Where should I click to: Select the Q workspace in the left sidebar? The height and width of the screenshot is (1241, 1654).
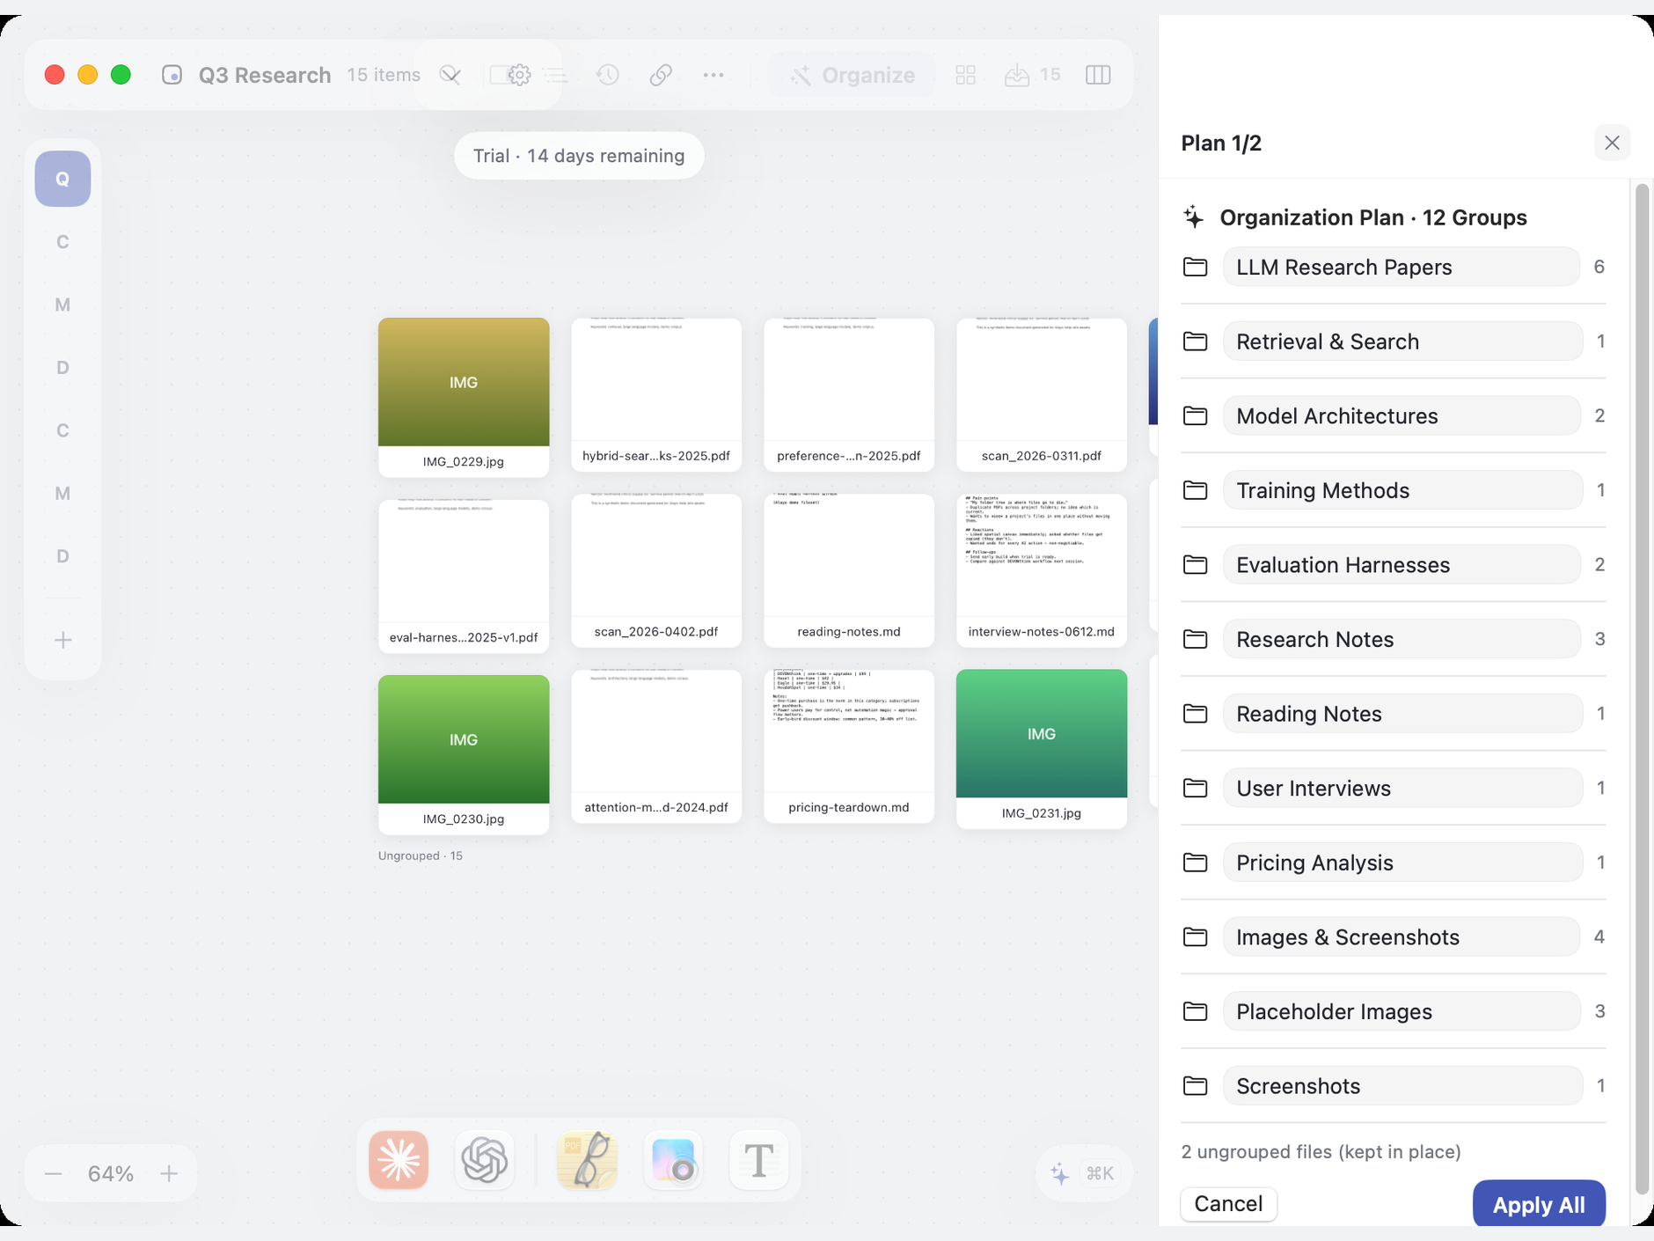(62, 179)
